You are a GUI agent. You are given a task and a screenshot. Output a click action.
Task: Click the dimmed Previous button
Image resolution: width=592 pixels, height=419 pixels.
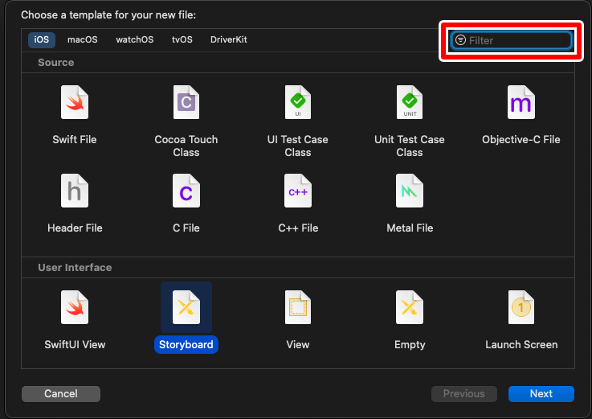pyautogui.click(x=464, y=393)
